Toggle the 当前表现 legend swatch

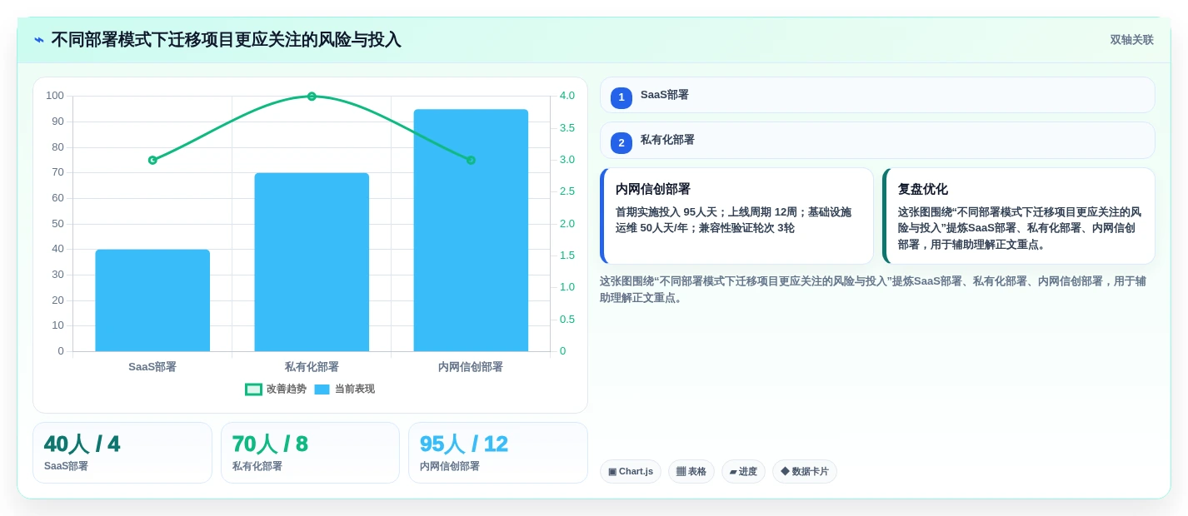click(322, 389)
